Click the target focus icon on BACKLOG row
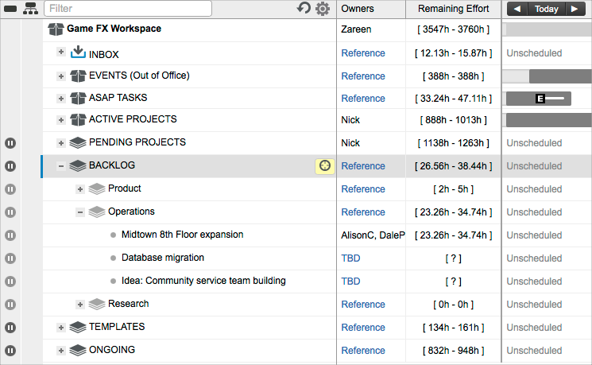 [324, 165]
